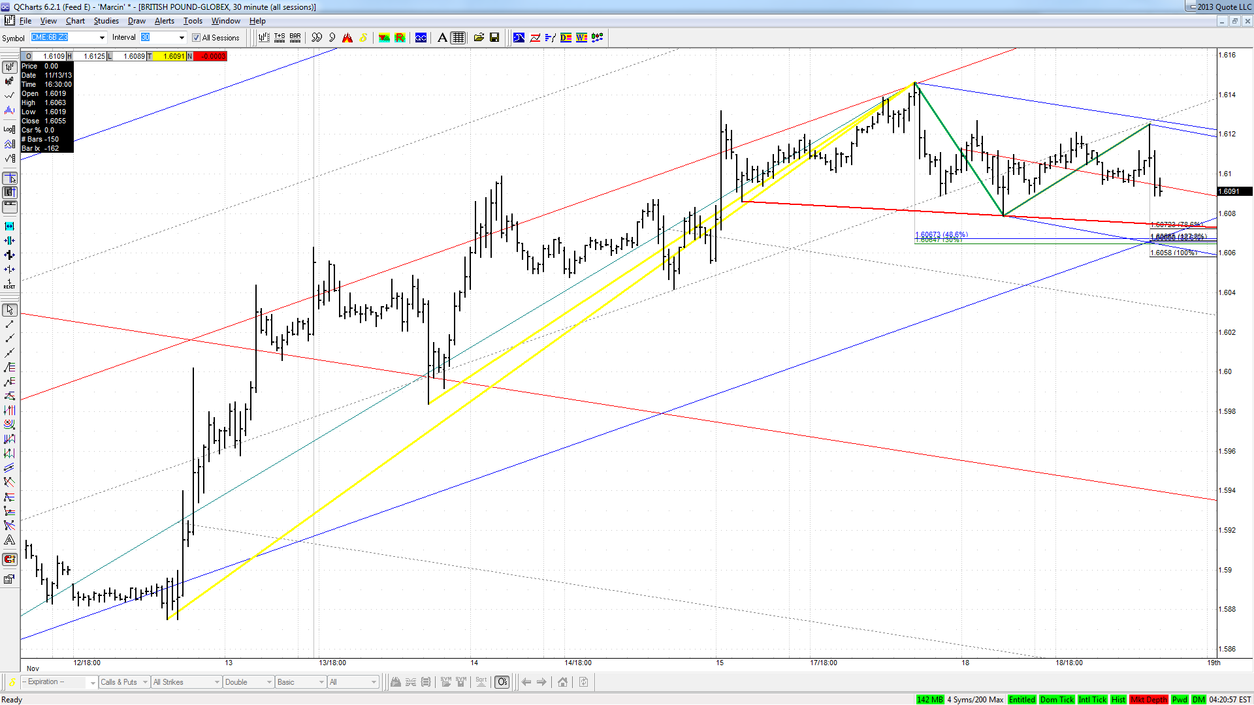The height and width of the screenshot is (705, 1254).
Task: Click the forward arrow in bottom toolbar
Action: [541, 682]
